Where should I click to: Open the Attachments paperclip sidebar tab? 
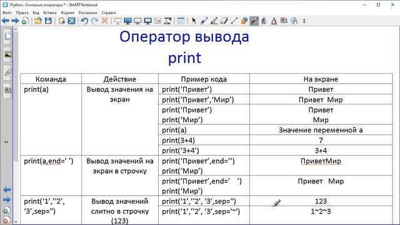tap(8, 72)
